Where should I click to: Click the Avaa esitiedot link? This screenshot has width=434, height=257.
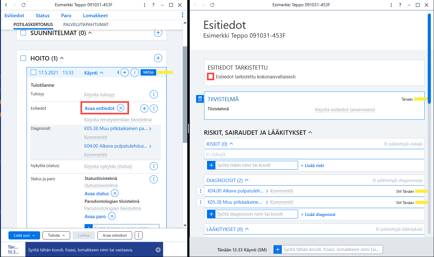100,108
